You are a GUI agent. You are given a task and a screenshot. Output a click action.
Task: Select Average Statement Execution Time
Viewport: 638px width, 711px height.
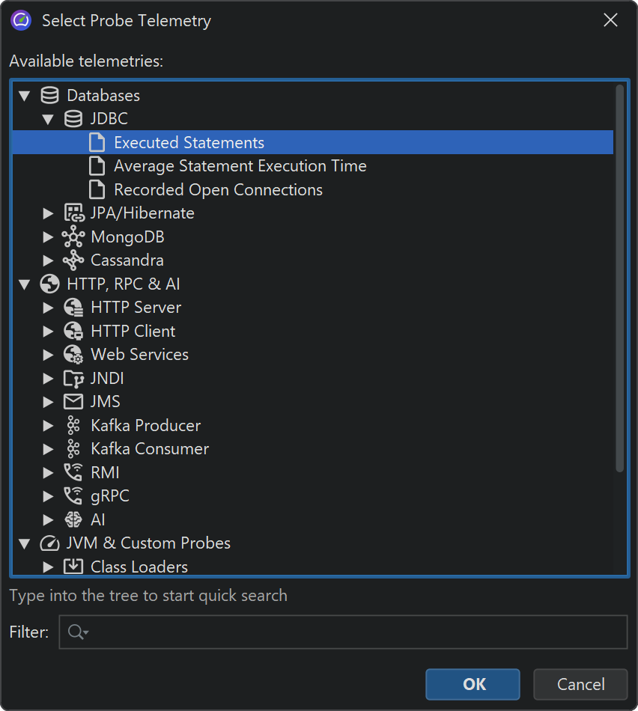pyautogui.click(x=240, y=166)
